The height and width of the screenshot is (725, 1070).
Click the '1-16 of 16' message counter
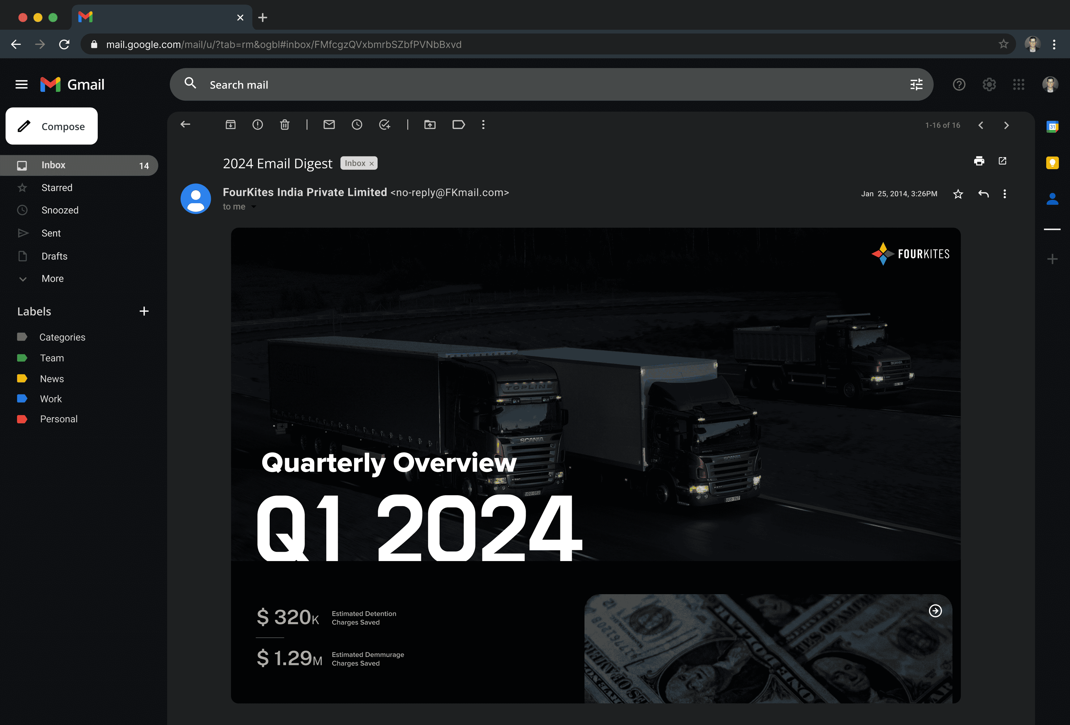coord(943,125)
